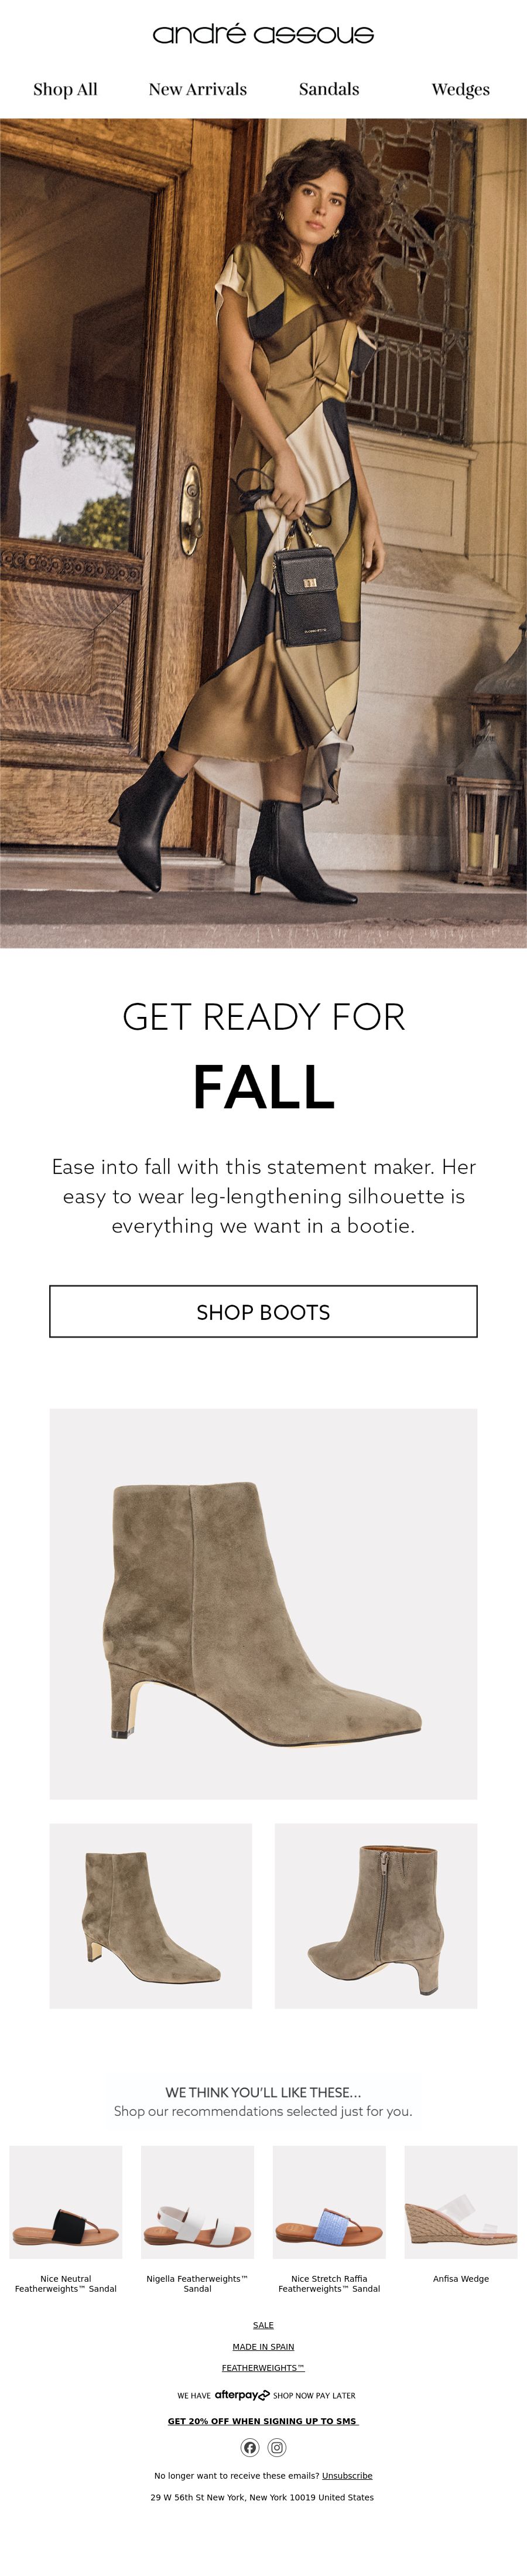527x2576 pixels.
Task: Open the Wedges category
Action: tap(461, 89)
